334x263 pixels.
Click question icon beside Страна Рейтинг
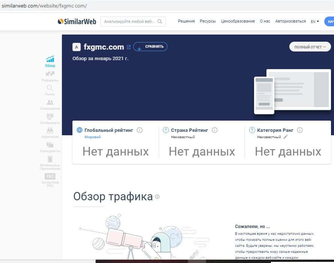tap(166, 130)
